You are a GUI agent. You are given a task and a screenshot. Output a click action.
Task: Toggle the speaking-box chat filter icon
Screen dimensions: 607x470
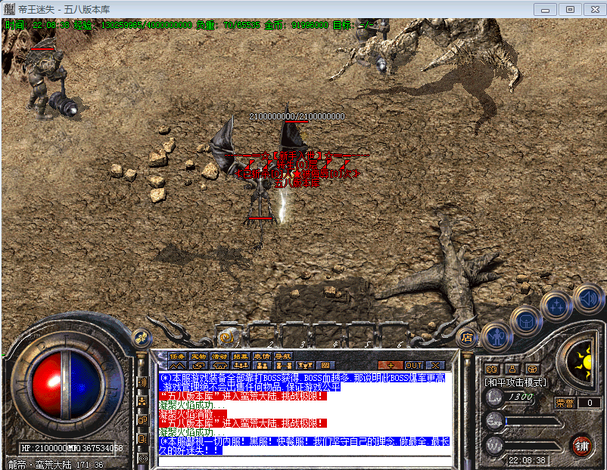pos(142,439)
